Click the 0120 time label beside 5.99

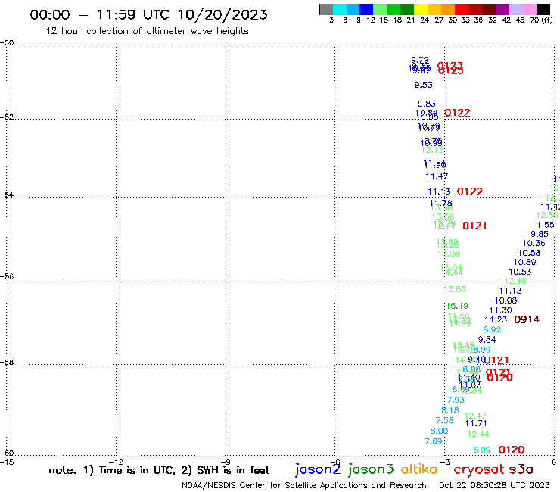click(x=512, y=450)
